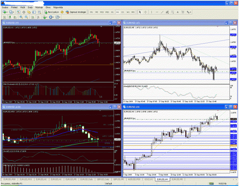Screen dimensions: 239x186
Task: Open the Grafy menu
Action: 30,7
